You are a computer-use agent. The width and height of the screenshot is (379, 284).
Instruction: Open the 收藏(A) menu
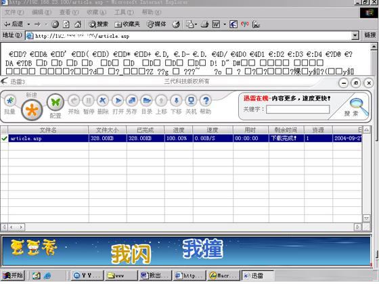click(97, 12)
